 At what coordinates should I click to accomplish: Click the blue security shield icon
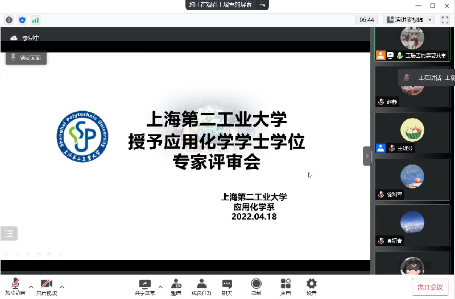pos(22,20)
